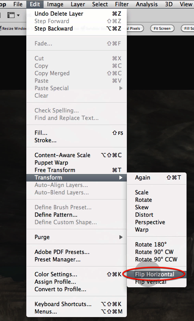This screenshot has width=194, height=321.
Task: Open Preset Manager...
Action: click(x=77, y=259)
